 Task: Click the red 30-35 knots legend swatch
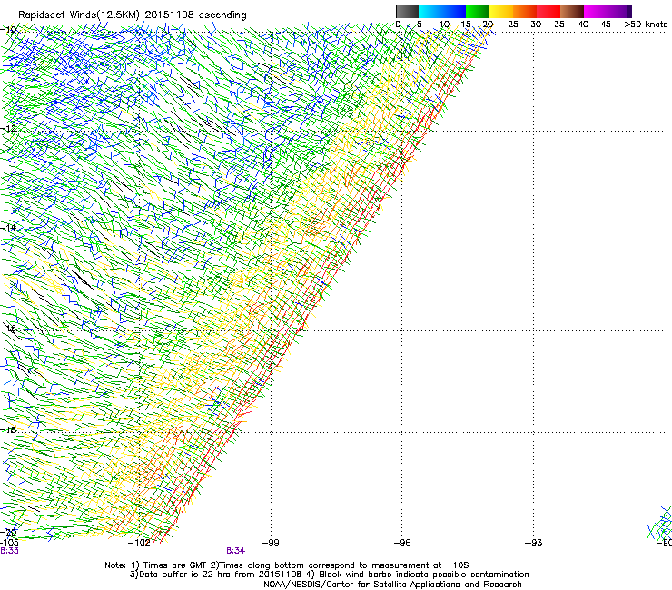548,11
